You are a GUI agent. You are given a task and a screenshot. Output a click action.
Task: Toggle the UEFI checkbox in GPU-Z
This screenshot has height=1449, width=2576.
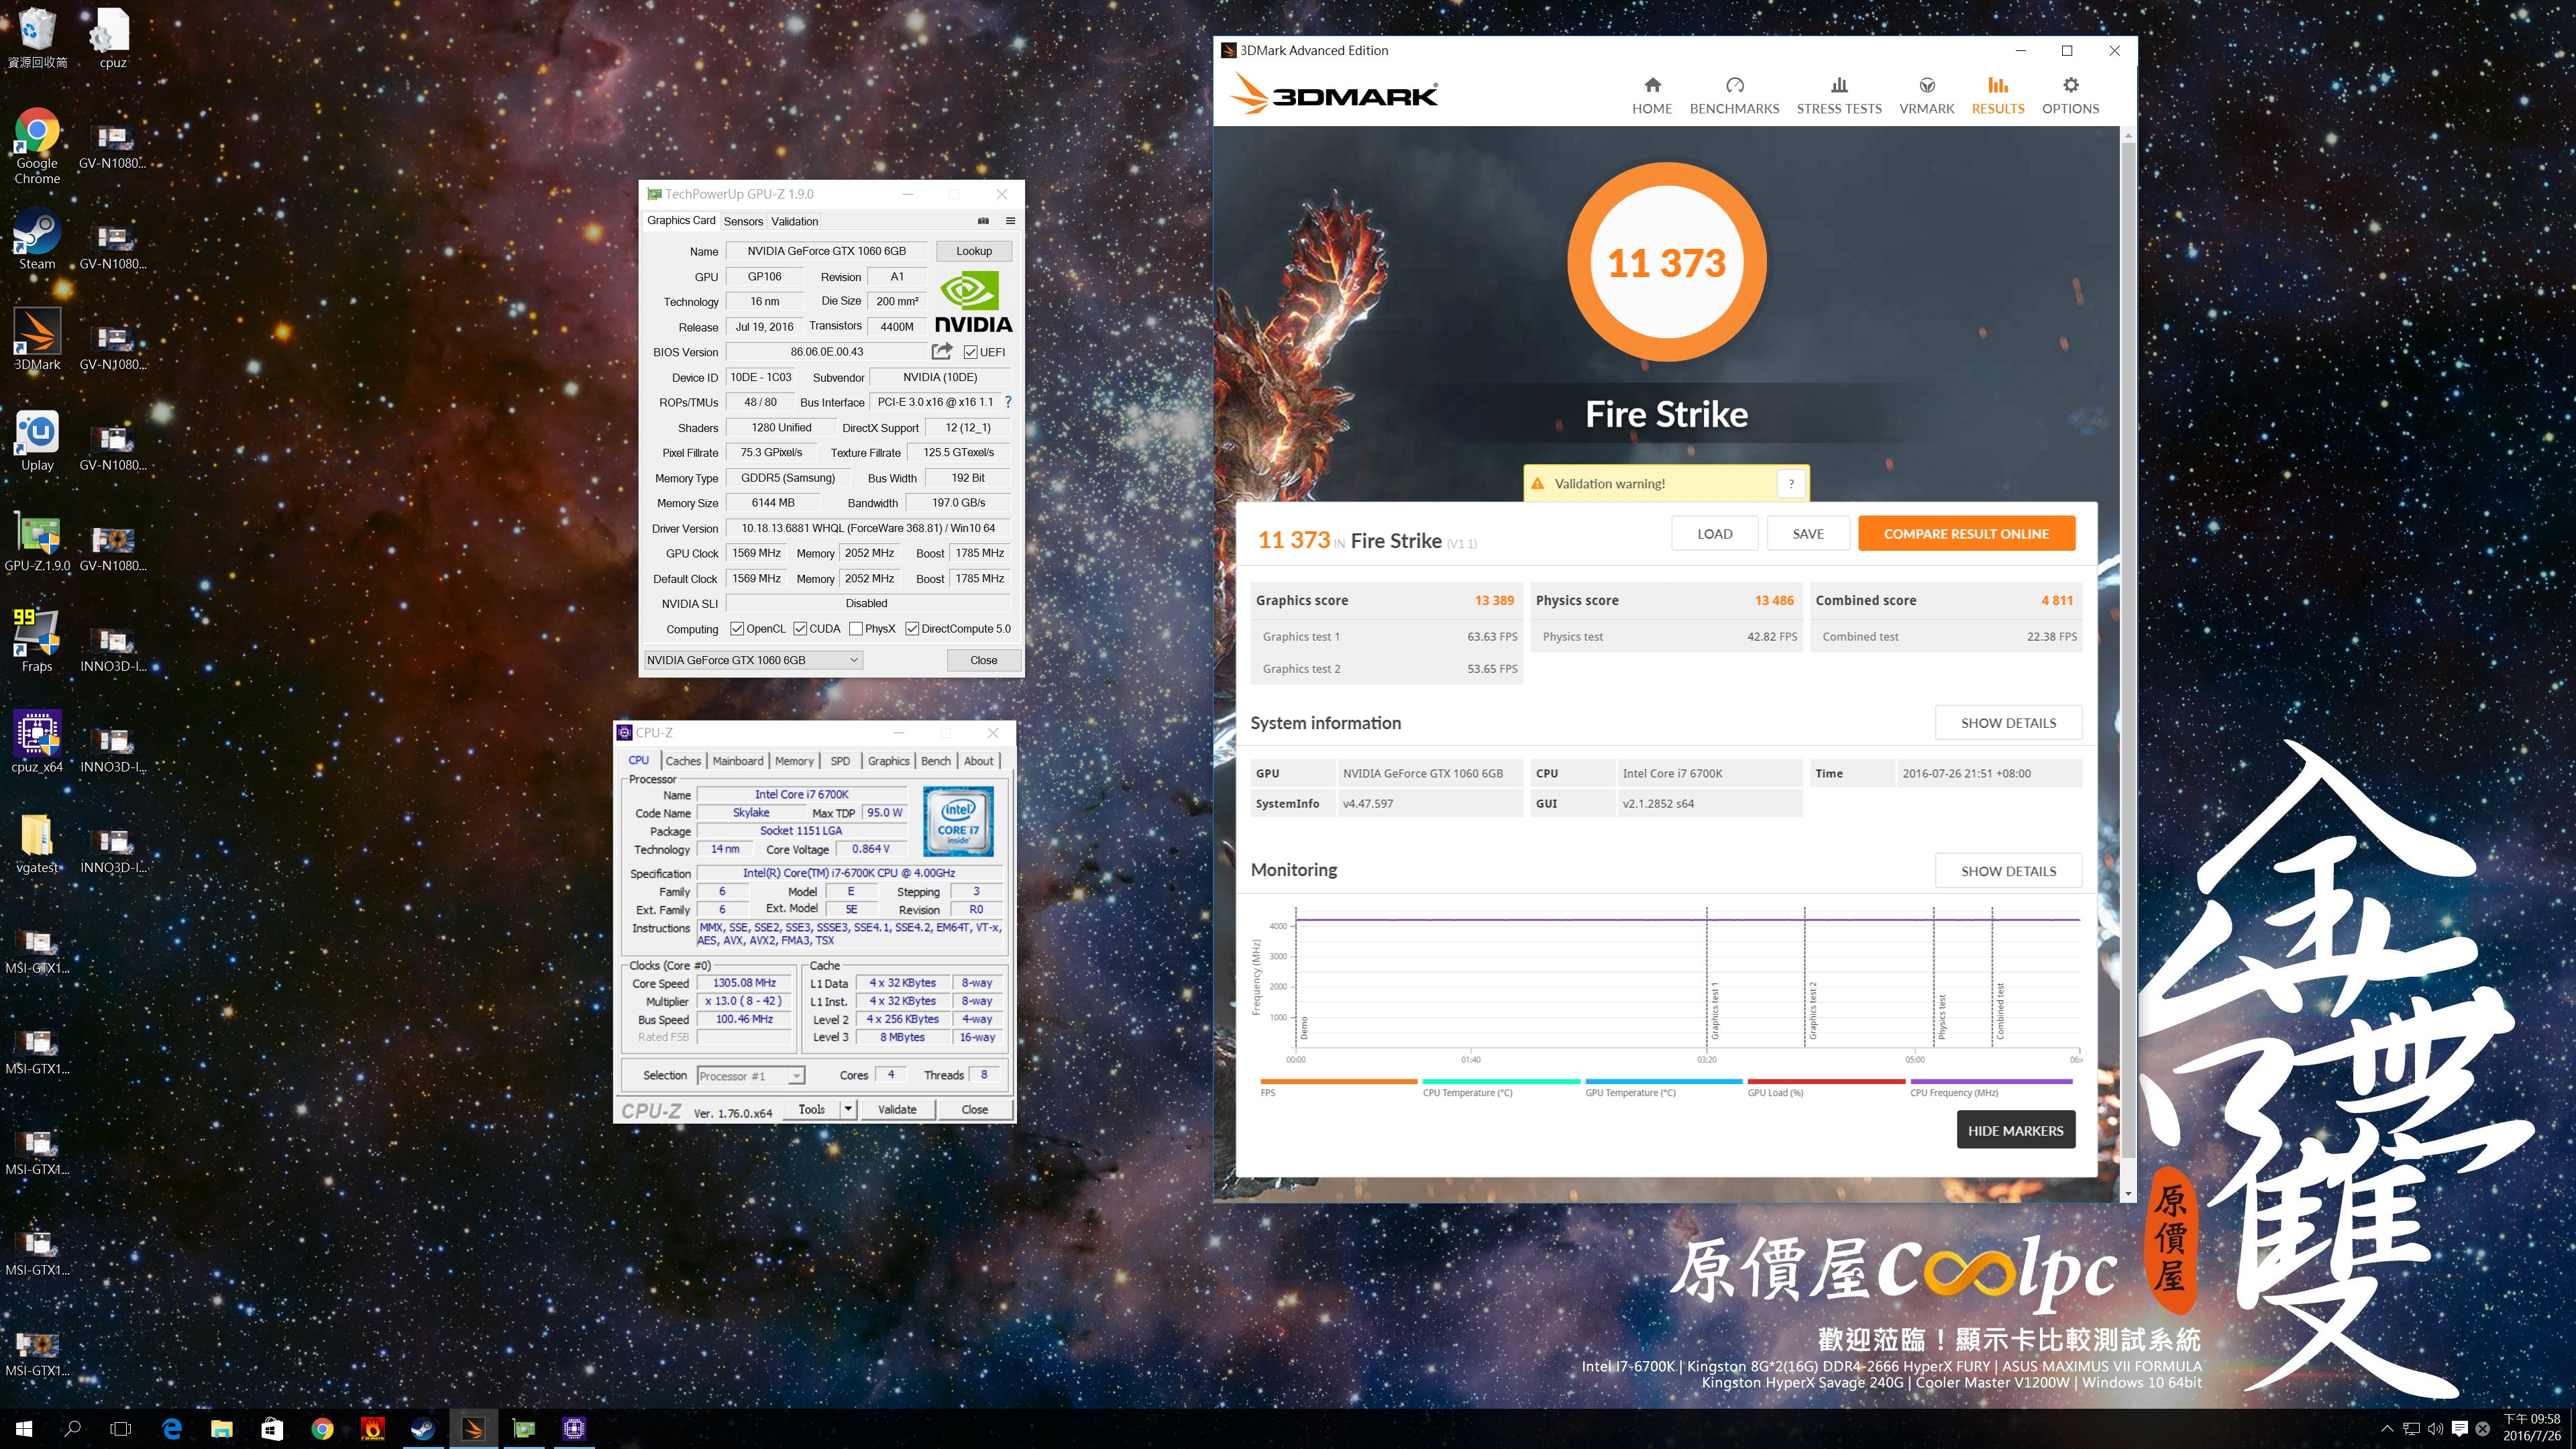tap(970, 352)
